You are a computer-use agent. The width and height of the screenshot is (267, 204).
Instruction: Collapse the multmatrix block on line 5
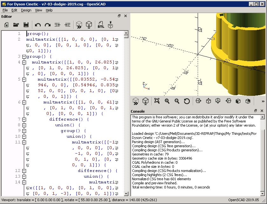click(24, 79)
